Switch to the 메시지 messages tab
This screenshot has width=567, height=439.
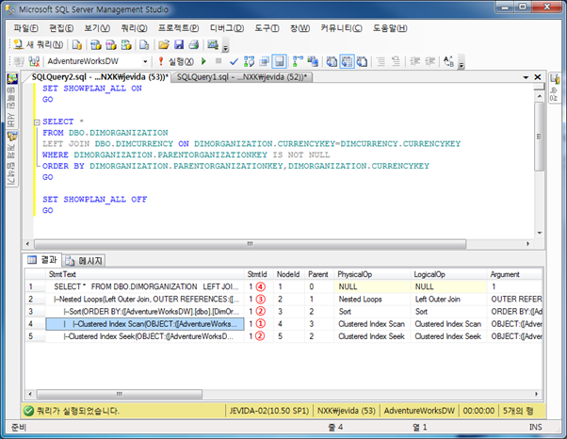point(86,261)
